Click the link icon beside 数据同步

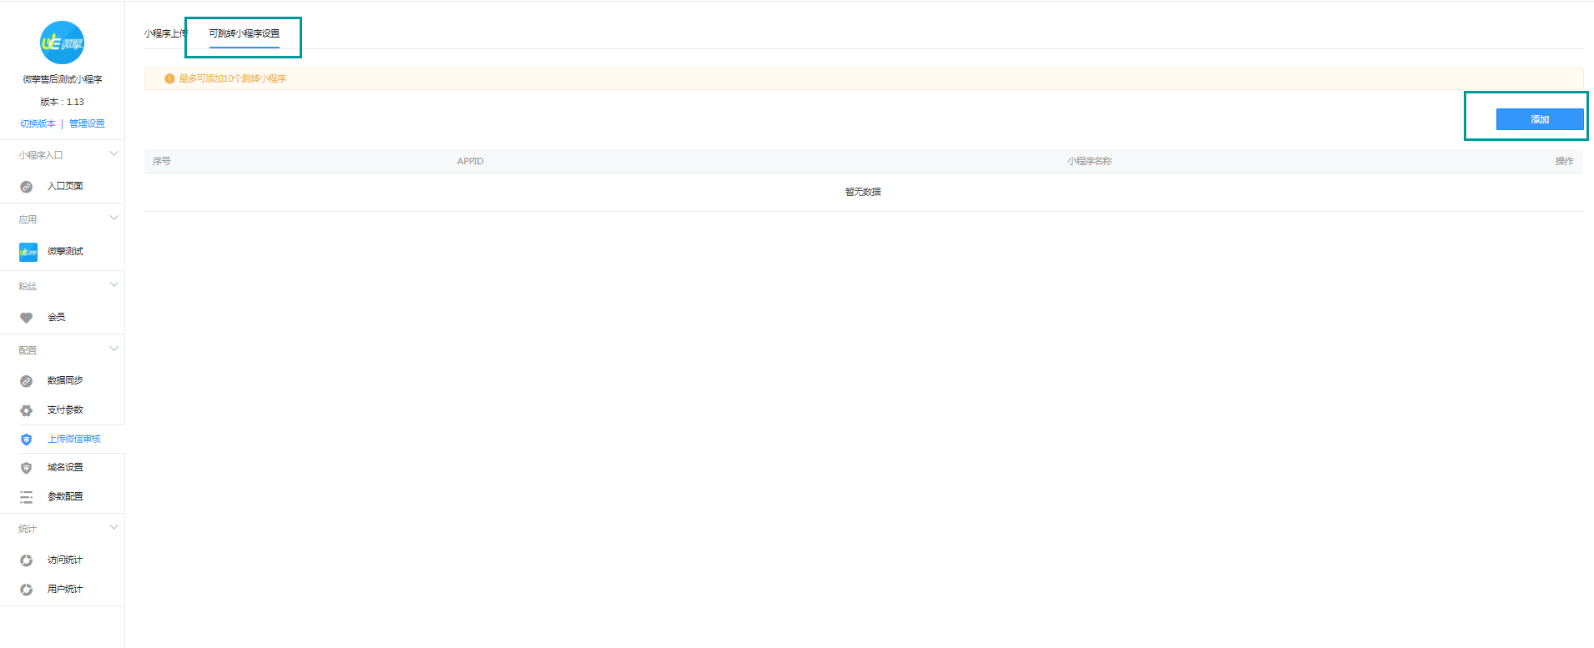pos(27,381)
